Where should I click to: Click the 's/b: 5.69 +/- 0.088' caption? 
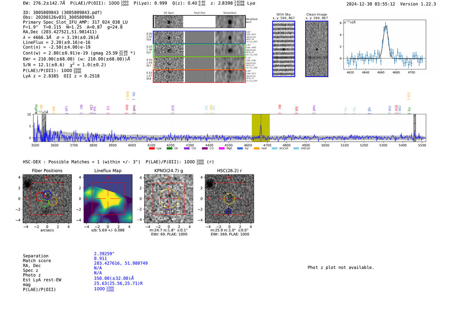[108, 230]
